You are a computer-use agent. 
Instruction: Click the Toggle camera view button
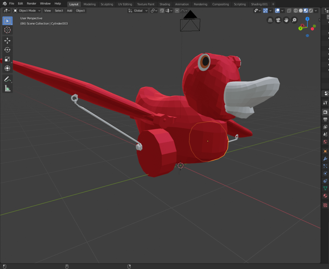coord(278,20)
